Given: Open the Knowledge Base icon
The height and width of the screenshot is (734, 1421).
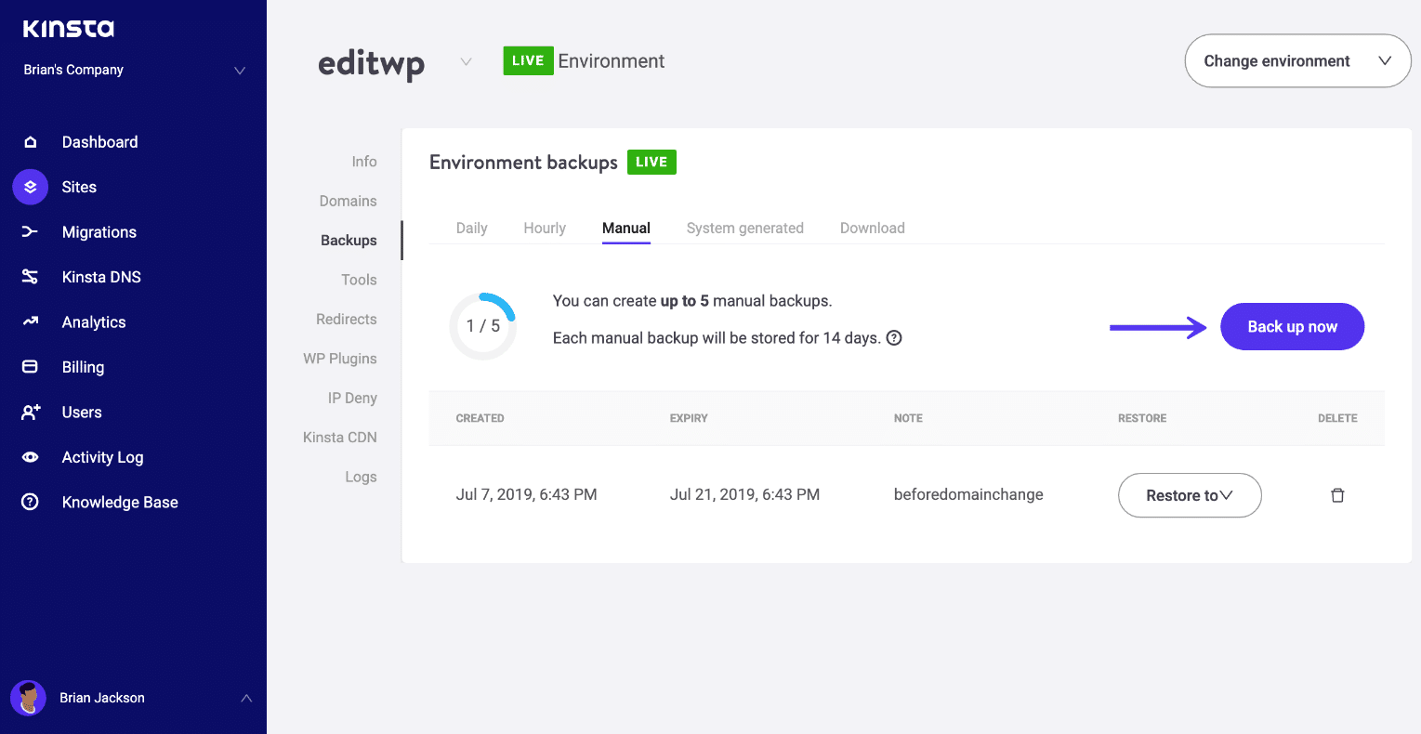Looking at the screenshot, I should click(29, 502).
